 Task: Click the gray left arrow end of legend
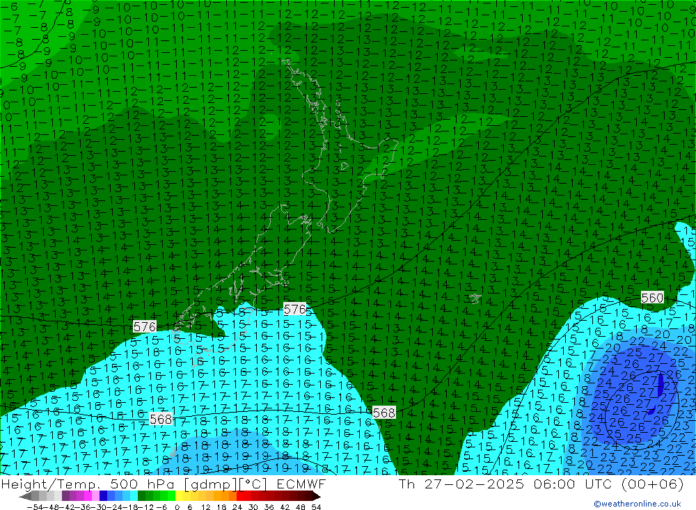pos(25,496)
